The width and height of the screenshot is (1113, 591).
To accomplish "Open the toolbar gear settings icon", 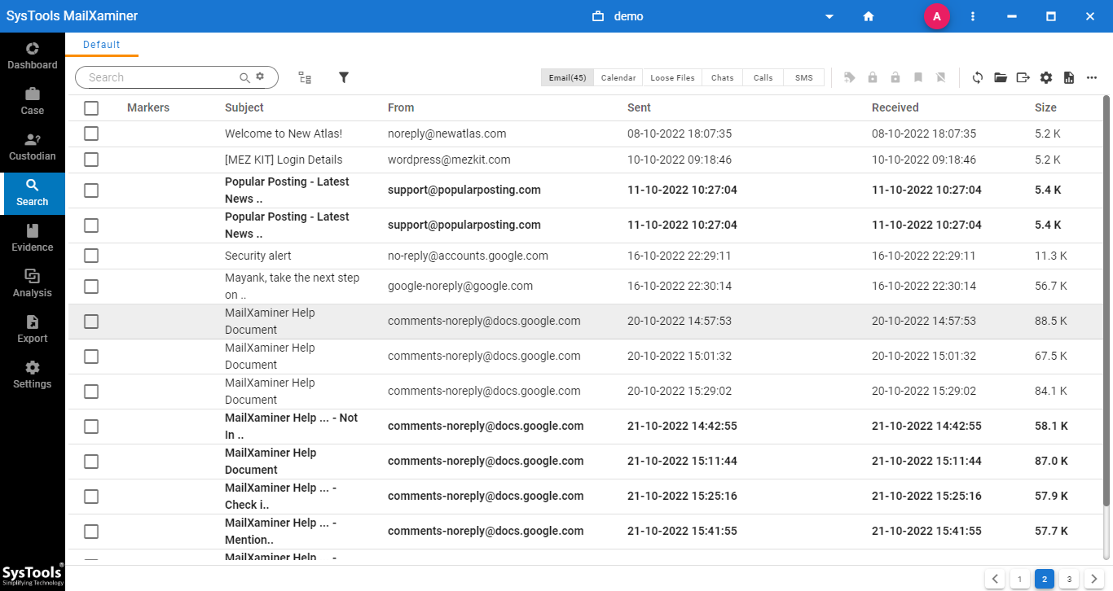I will (1046, 77).
